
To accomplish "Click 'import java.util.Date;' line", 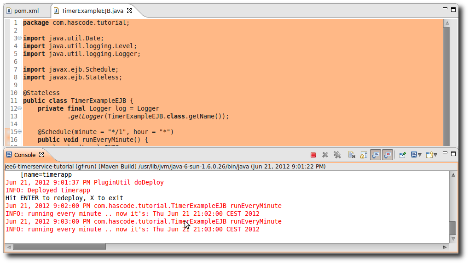I will point(64,38).
